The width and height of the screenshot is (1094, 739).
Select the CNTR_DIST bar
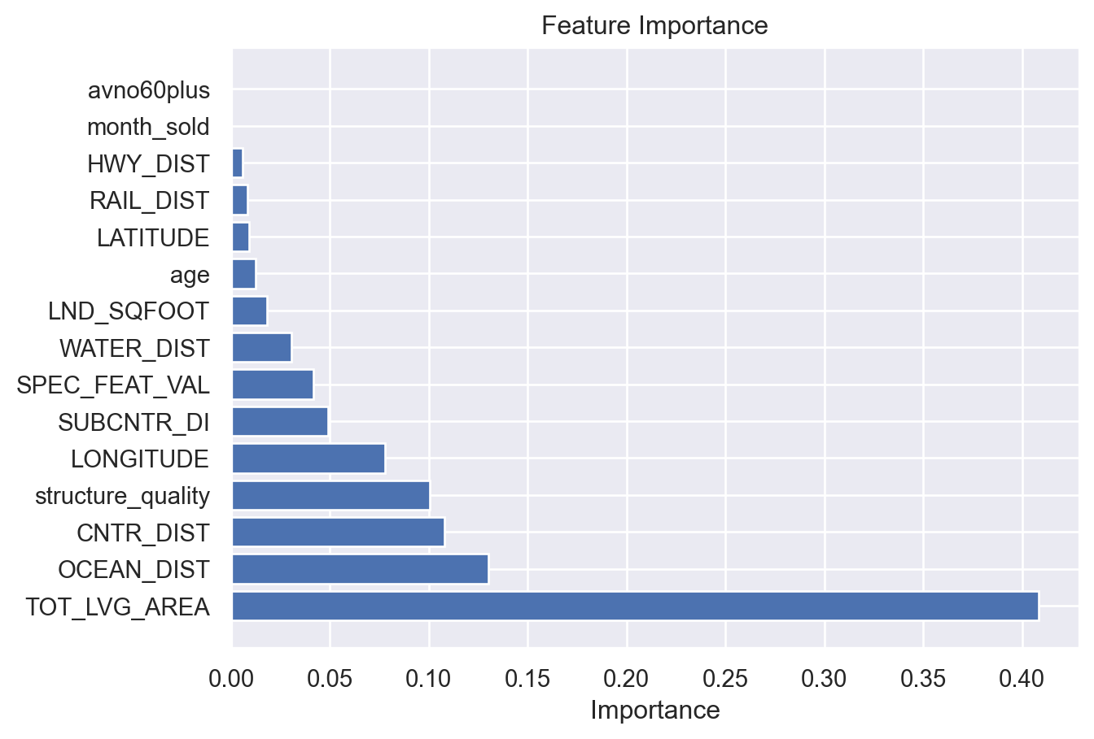point(338,533)
